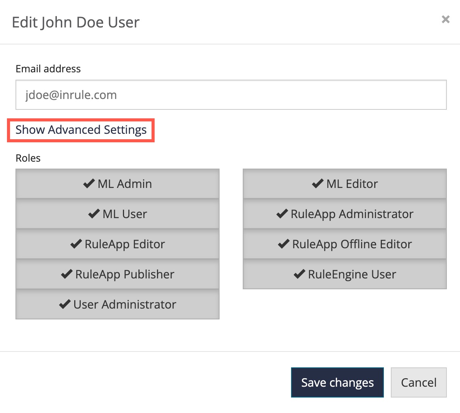The height and width of the screenshot is (413, 460).
Task: Click the checkmark icon beside ML Editor
Action: 319,183
